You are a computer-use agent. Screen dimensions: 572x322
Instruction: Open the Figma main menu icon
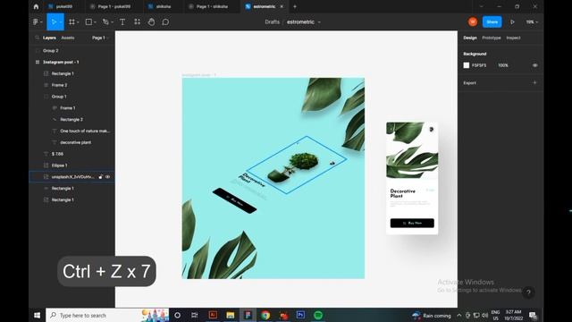coord(36,21)
